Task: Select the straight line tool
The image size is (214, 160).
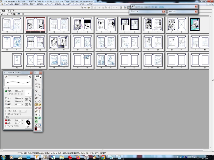Action: pyautogui.click(x=40, y=98)
